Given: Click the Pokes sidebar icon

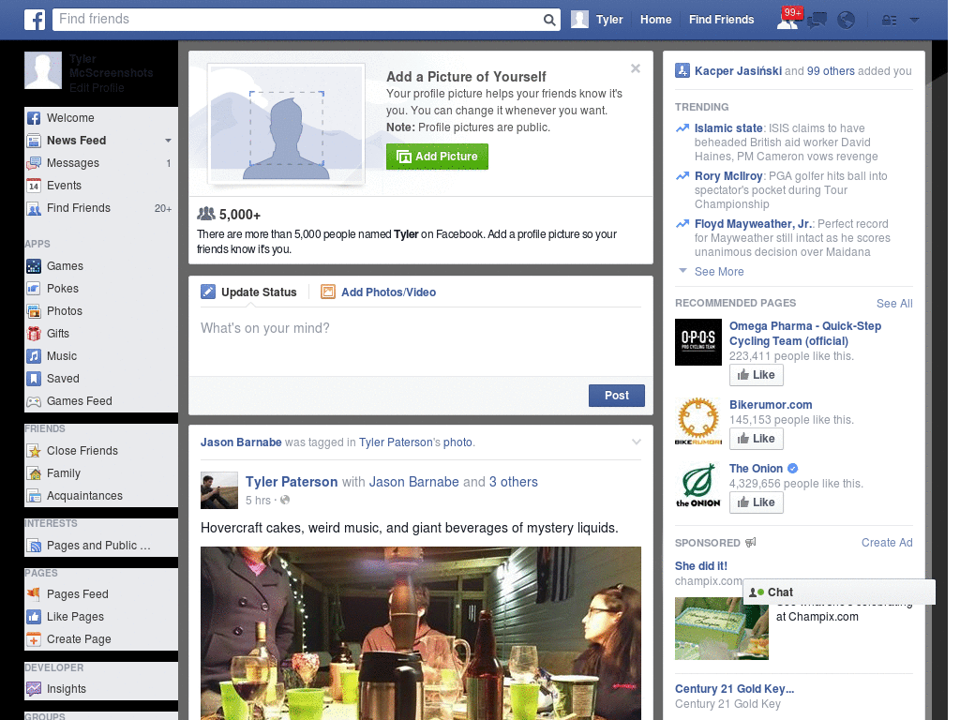Looking at the screenshot, I should (34, 289).
